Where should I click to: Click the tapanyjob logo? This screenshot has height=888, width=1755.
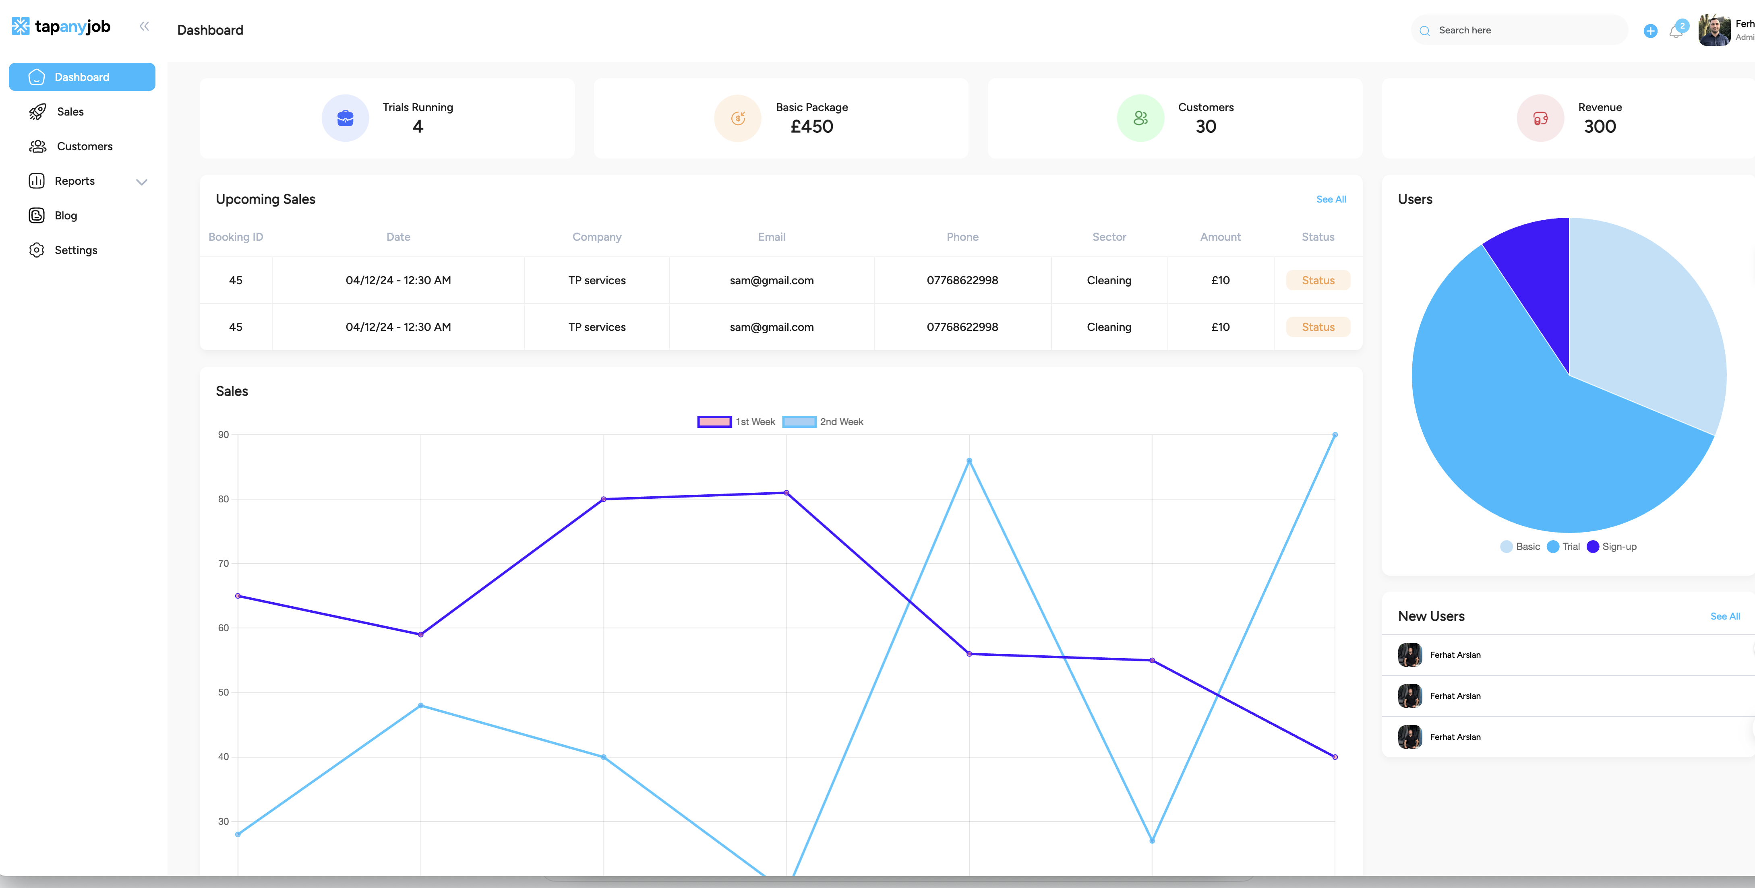click(61, 27)
